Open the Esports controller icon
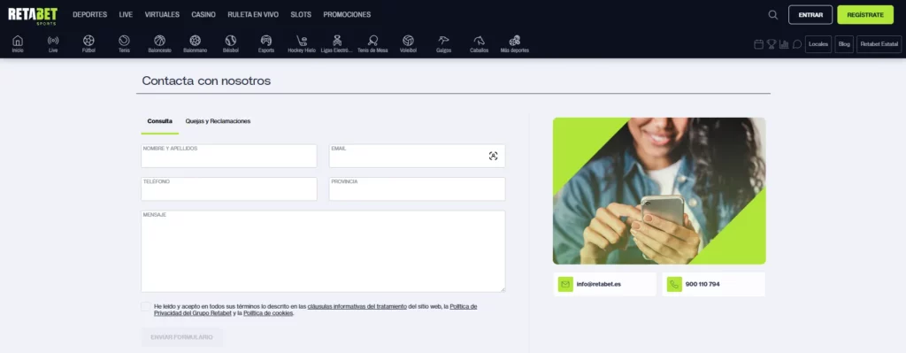Screen dimensions: 906x353 pos(265,41)
